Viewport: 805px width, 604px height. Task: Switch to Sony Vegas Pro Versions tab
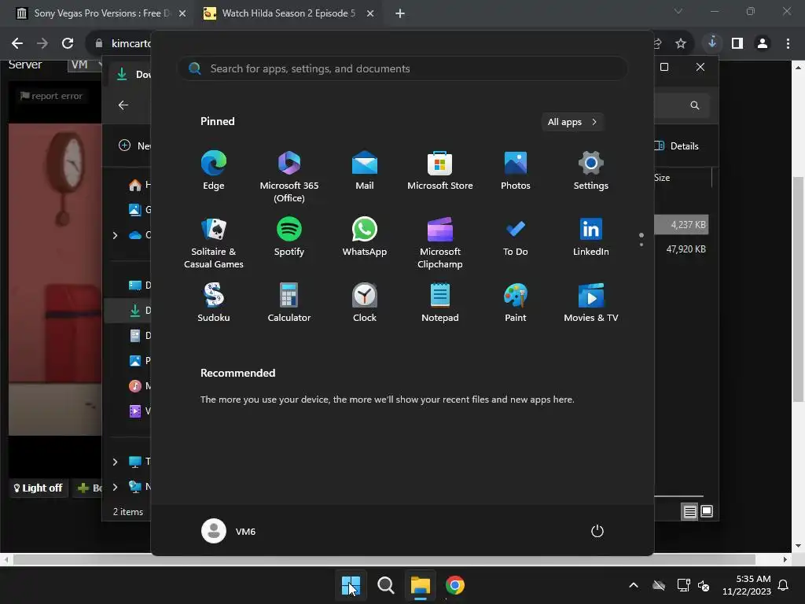101,13
